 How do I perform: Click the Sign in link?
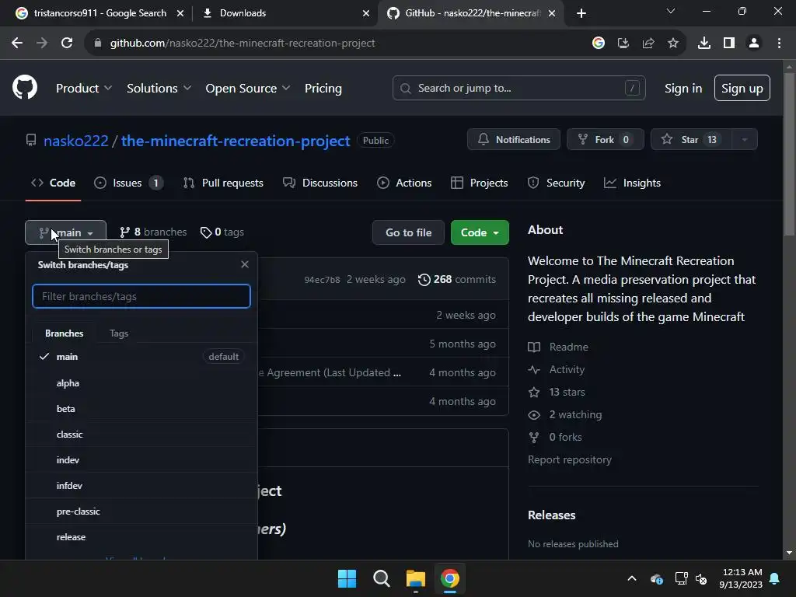tap(683, 89)
